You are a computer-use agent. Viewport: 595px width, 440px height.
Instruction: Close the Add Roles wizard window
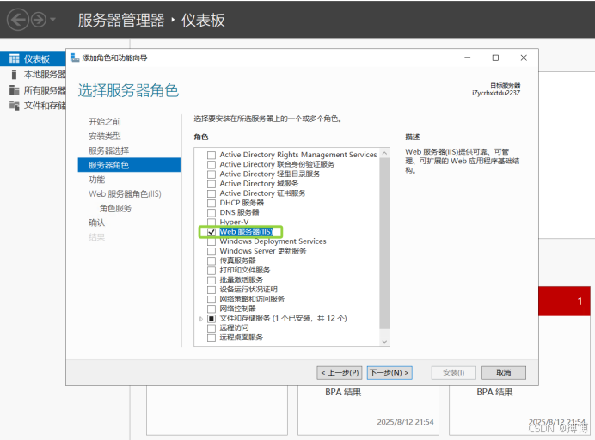pos(524,58)
